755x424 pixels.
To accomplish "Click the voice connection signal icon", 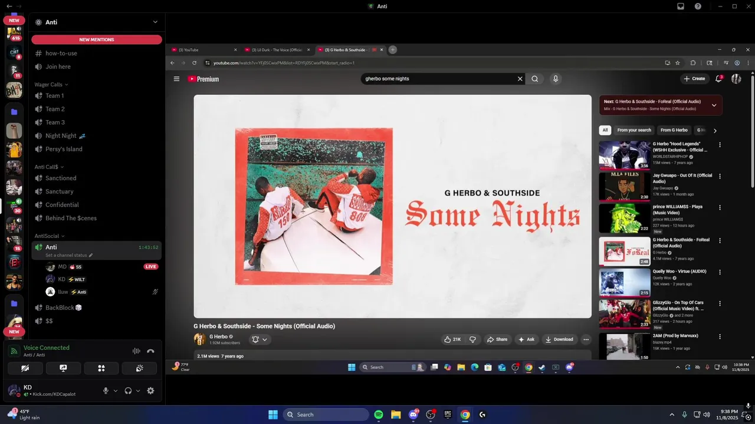I will [x=14, y=351].
